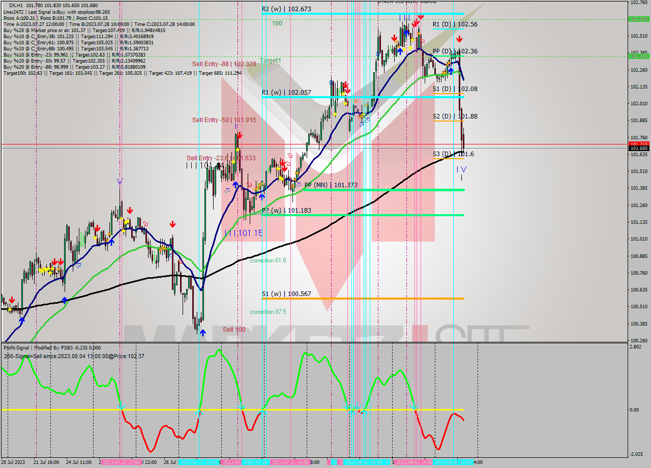Click the red 101.710 price tag
The image size is (651, 468).
[639, 144]
